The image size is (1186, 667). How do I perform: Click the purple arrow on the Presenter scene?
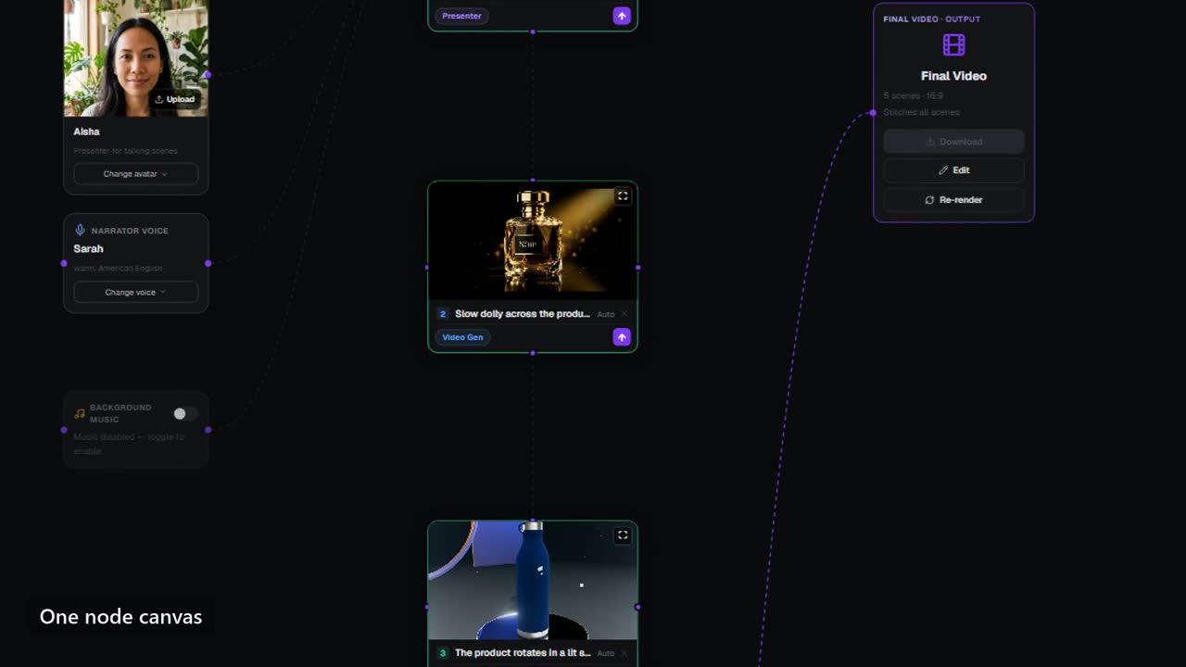pos(622,16)
